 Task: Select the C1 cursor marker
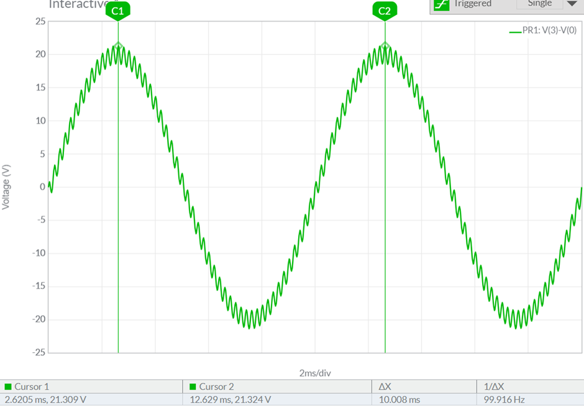118,11
